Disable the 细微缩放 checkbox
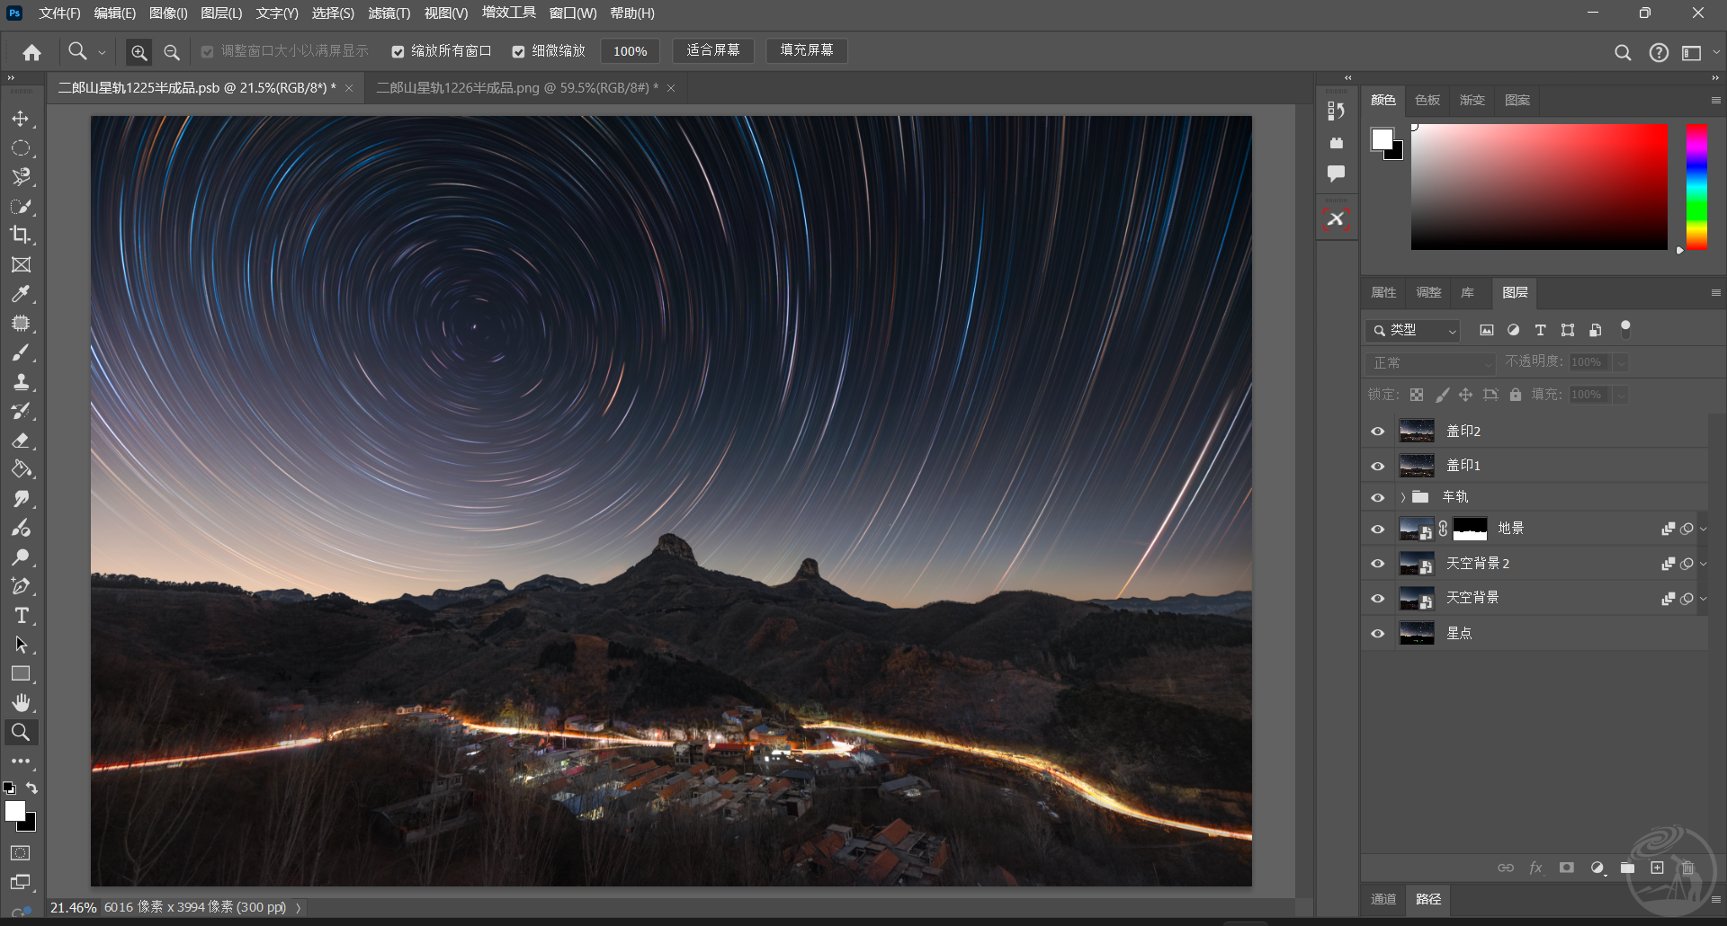The image size is (1727, 926). [x=518, y=52]
